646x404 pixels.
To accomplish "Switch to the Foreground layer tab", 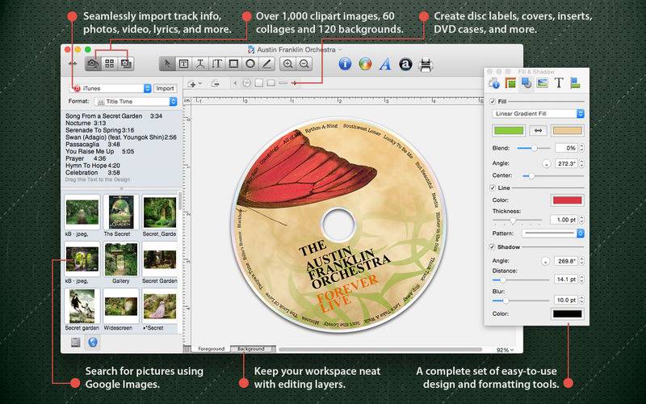I will point(212,349).
